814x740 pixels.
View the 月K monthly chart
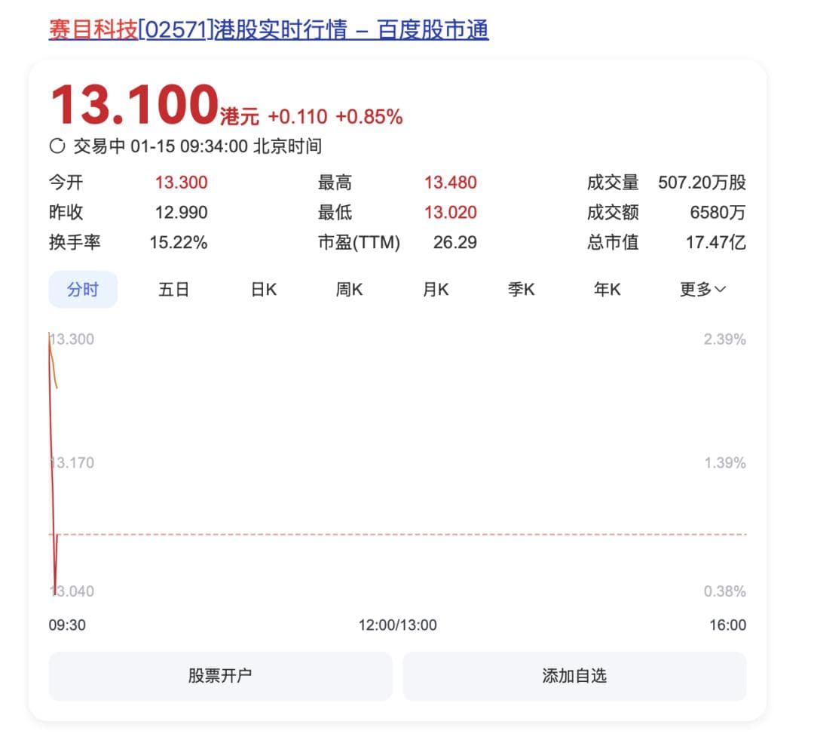tap(436, 290)
